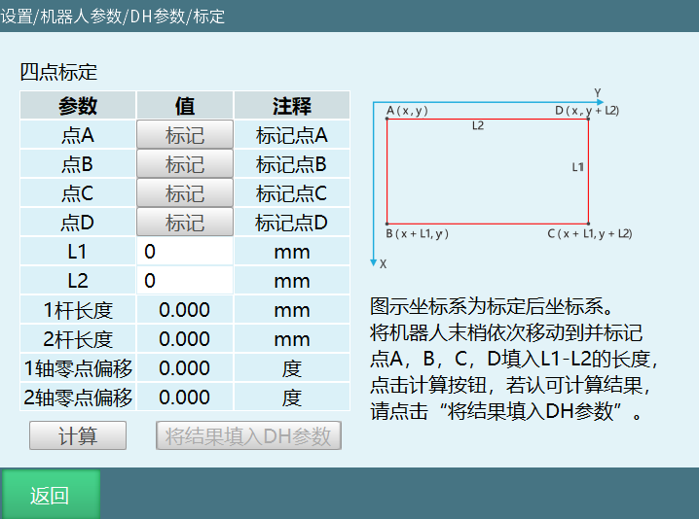Click 将结果填入DH参数 button
Screen dimensions: 699x519
pyautogui.click(x=248, y=435)
